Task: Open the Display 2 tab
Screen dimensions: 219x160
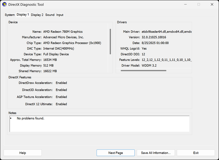Action: (37, 15)
